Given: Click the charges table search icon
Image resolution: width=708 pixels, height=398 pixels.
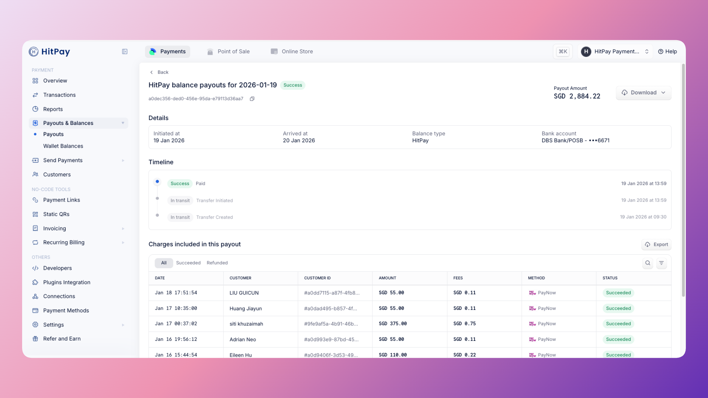Looking at the screenshot, I should click(x=648, y=263).
